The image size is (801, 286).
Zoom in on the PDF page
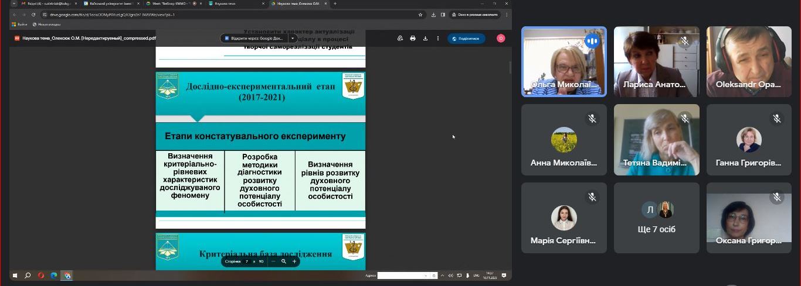click(x=294, y=261)
